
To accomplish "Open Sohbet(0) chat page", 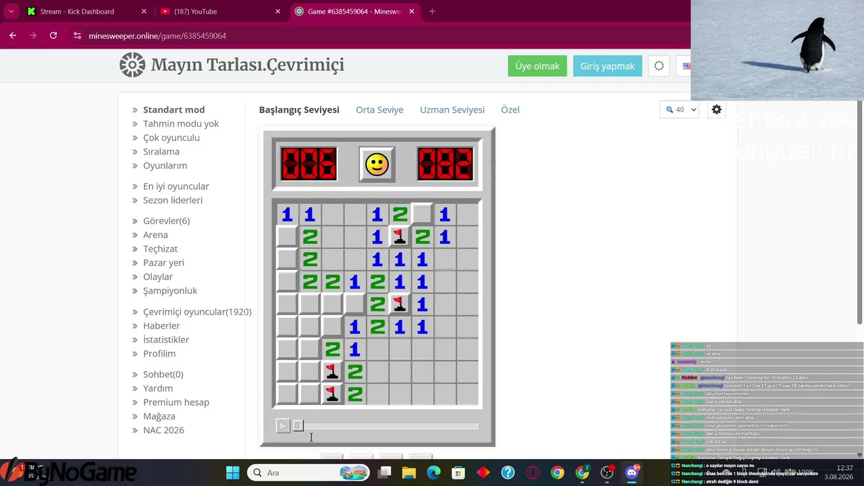I will [163, 375].
